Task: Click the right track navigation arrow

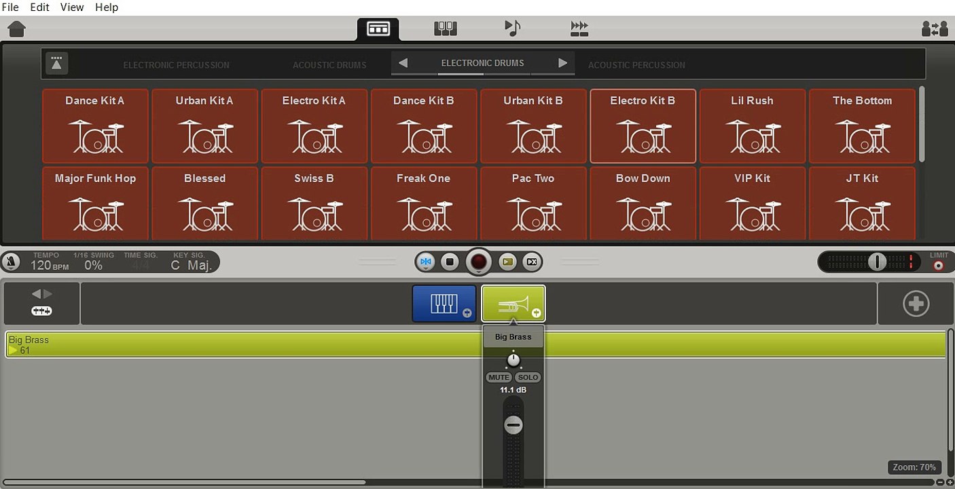Action: (x=48, y=293)
